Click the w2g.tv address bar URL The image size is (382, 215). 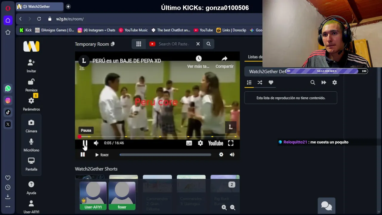(70, 19)
